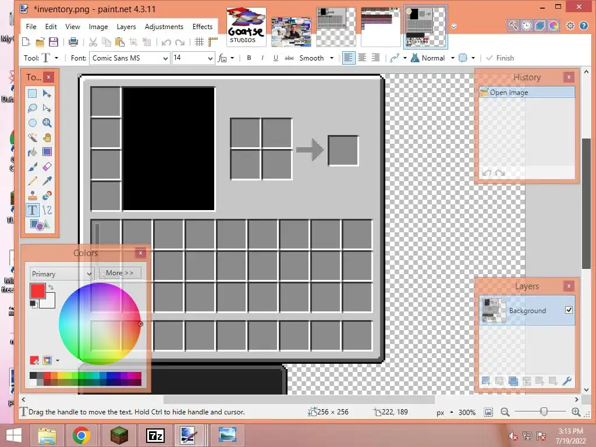Toggle the rulers icon

212,42
